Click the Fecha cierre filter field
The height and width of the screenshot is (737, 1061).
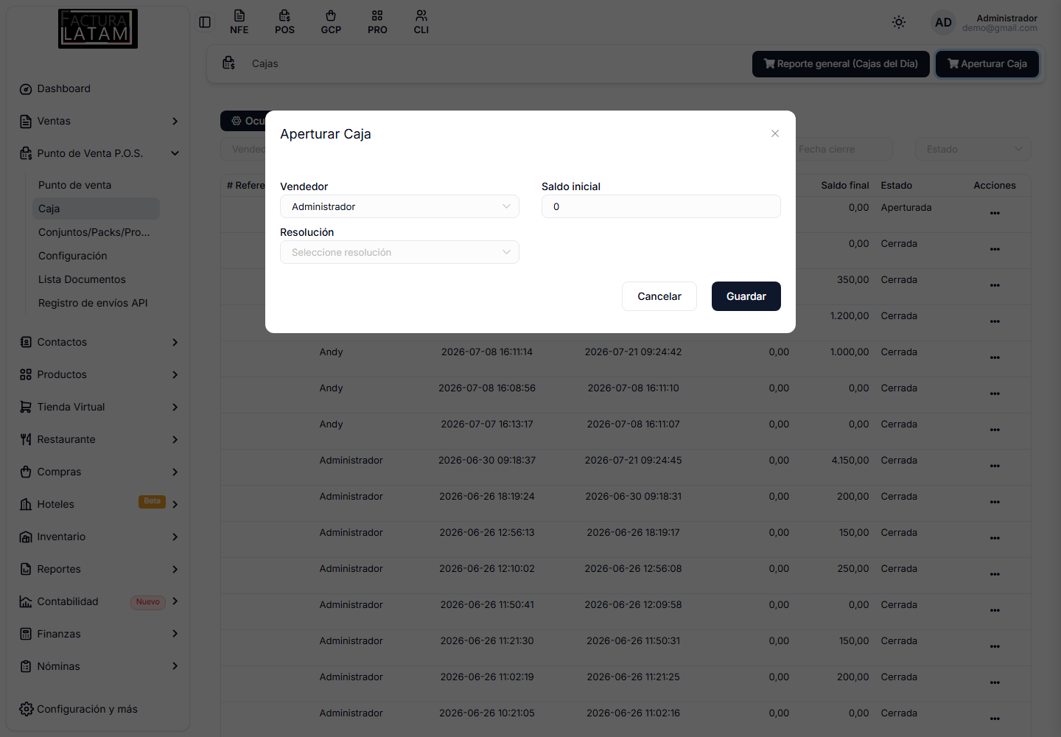(x=844, y=149)
